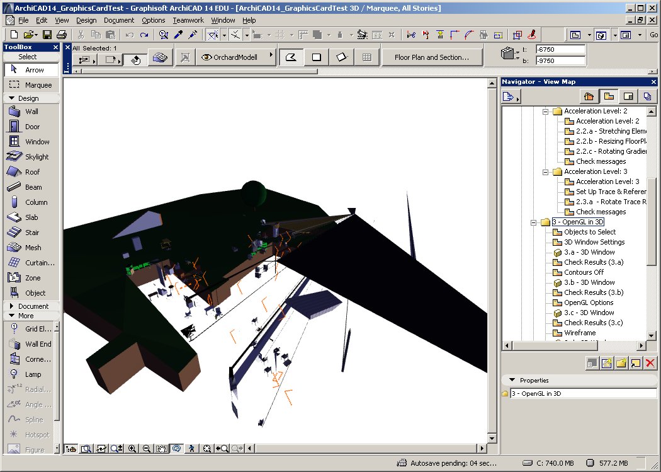
Task: Collapse the Acceleration Level: 2 folder
Action: 545,111
